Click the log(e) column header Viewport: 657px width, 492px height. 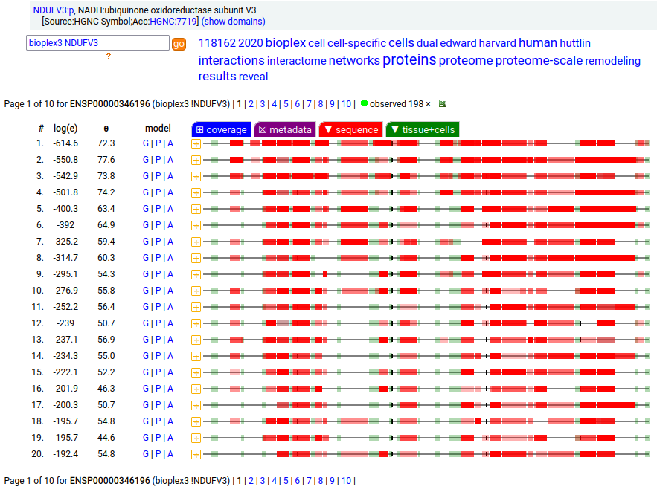pos(65,129)
